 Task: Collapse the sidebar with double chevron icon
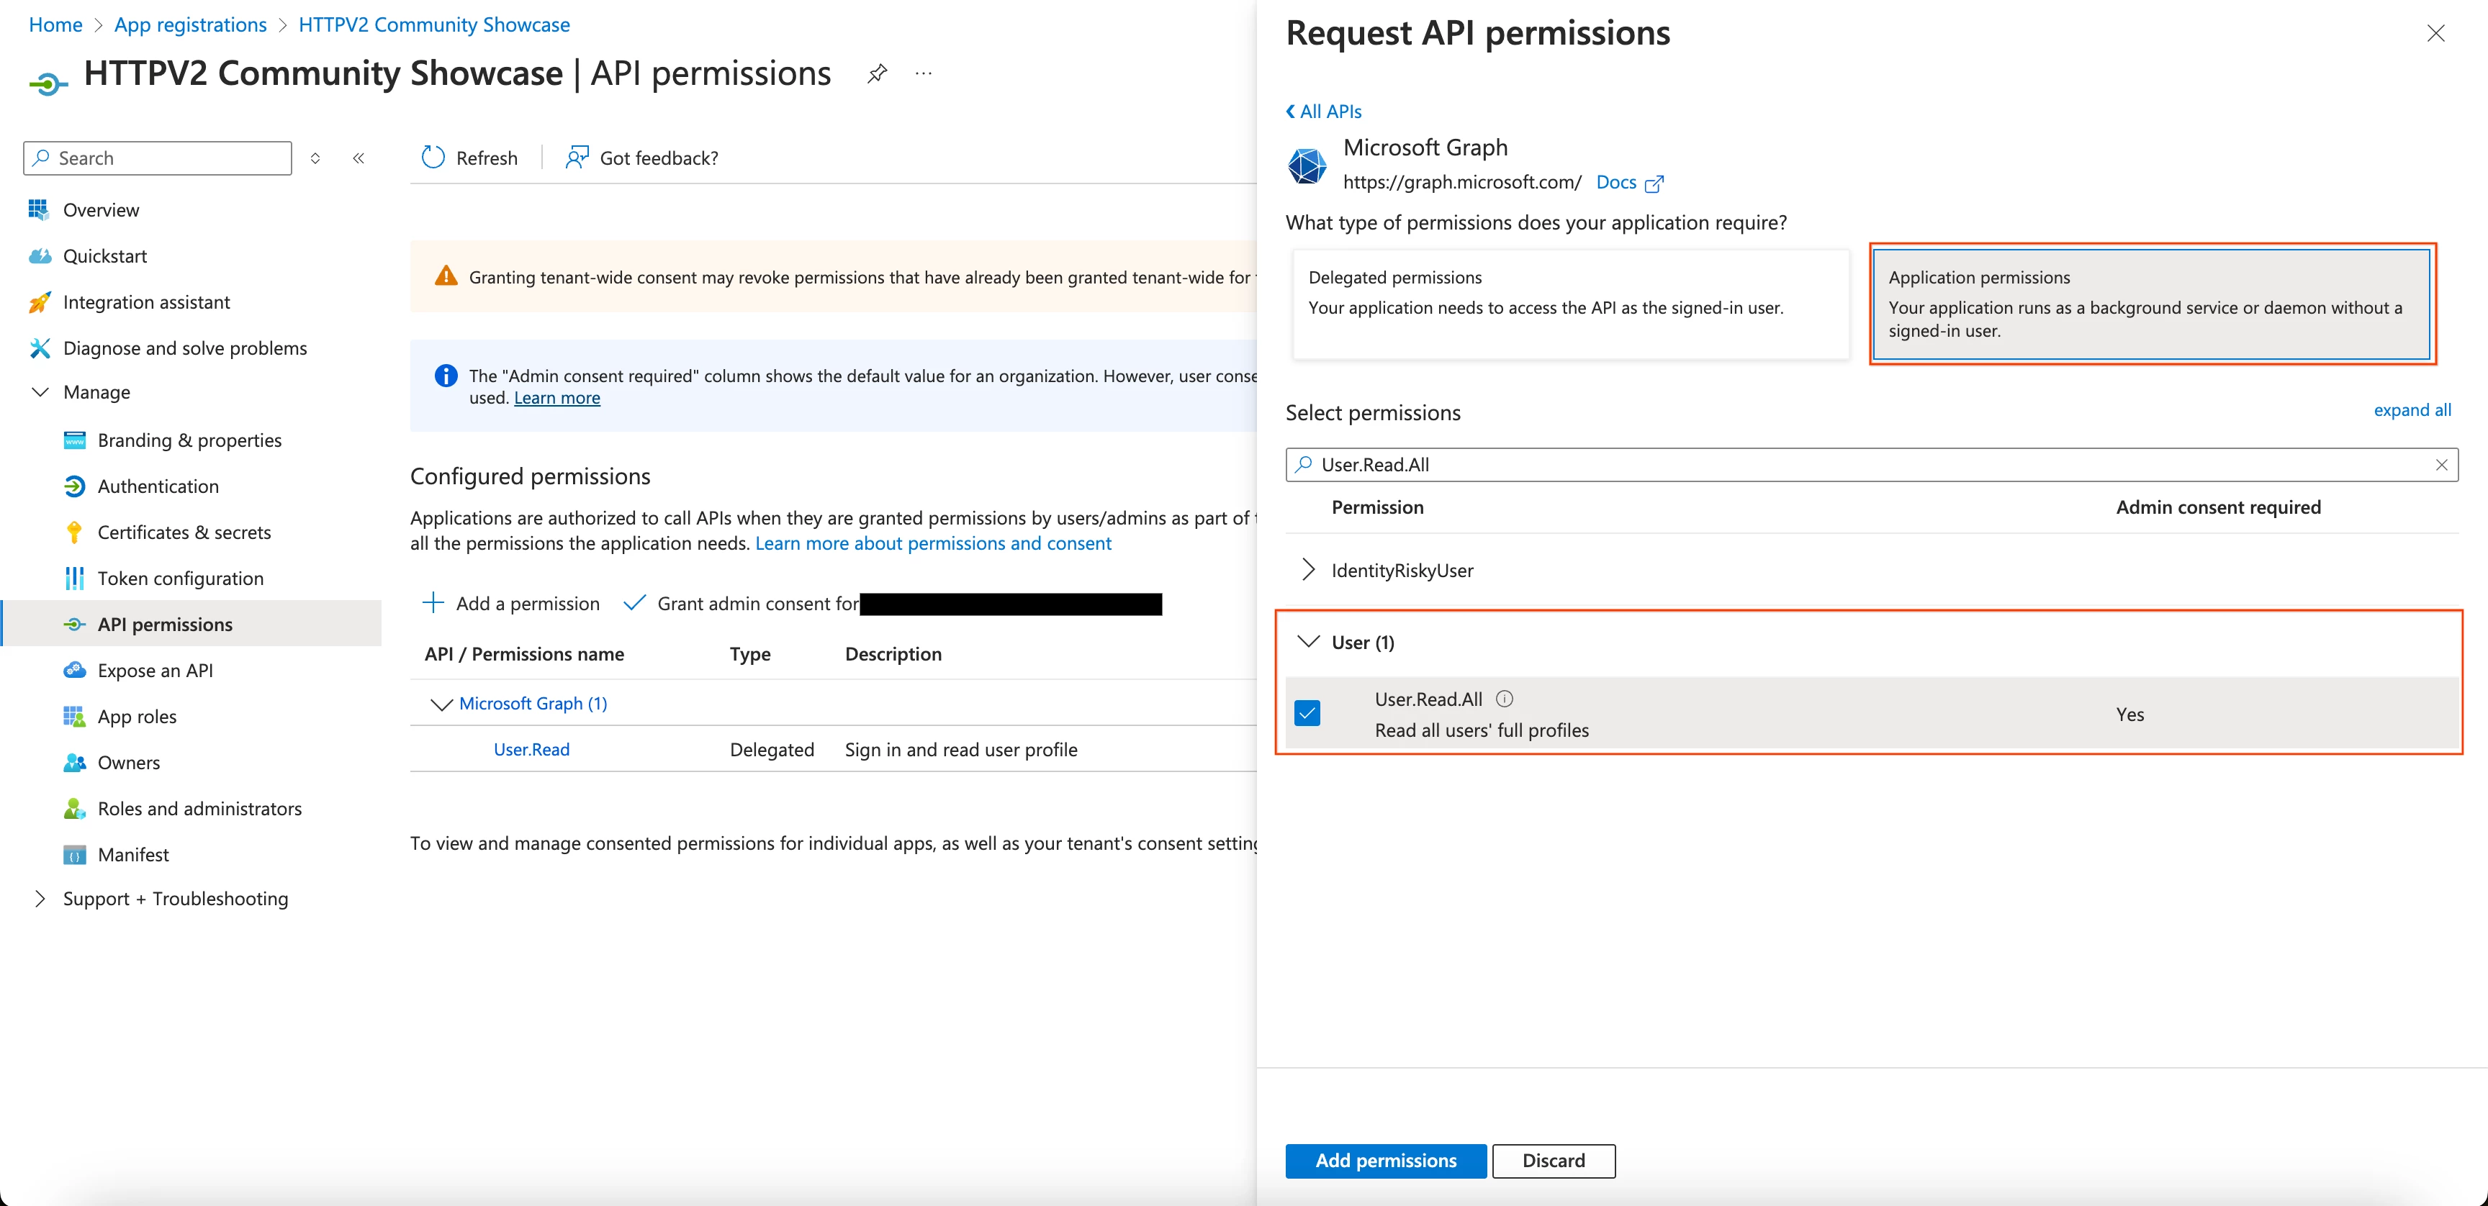(359, 158)
